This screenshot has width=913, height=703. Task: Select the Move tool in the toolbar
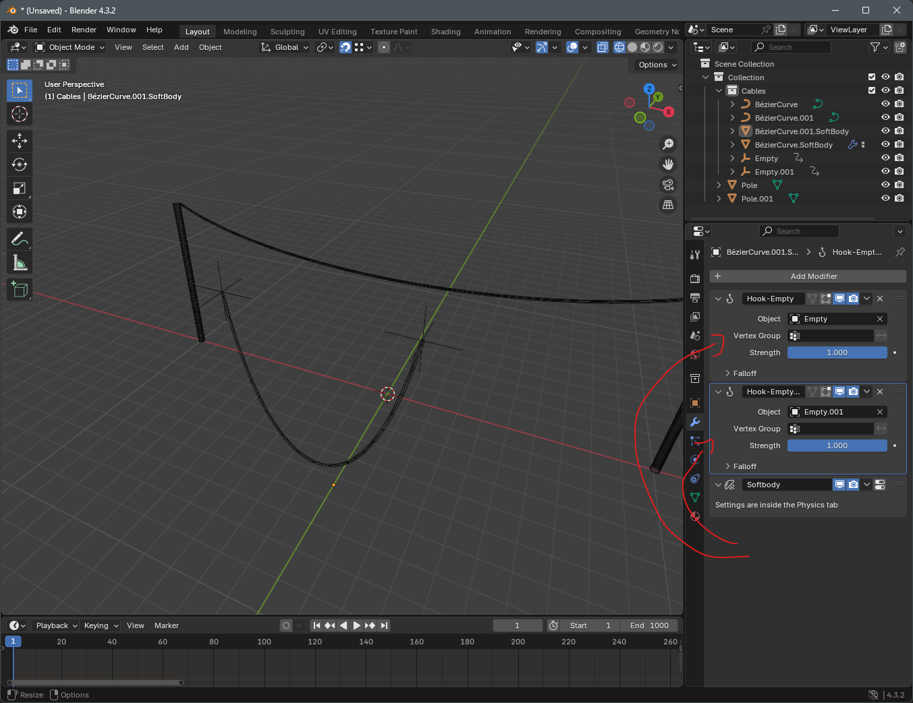click(x=20, y=140)
